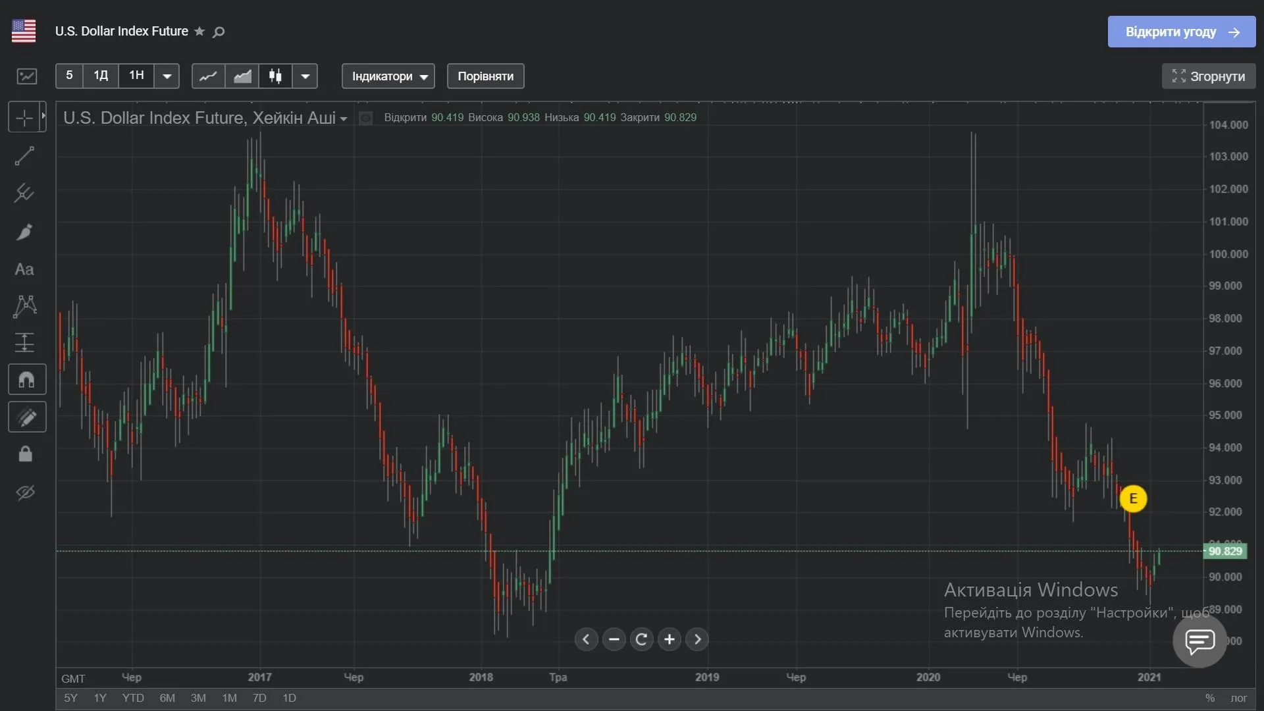
Task: Select the 7D time range
Action: click(259, 698)
